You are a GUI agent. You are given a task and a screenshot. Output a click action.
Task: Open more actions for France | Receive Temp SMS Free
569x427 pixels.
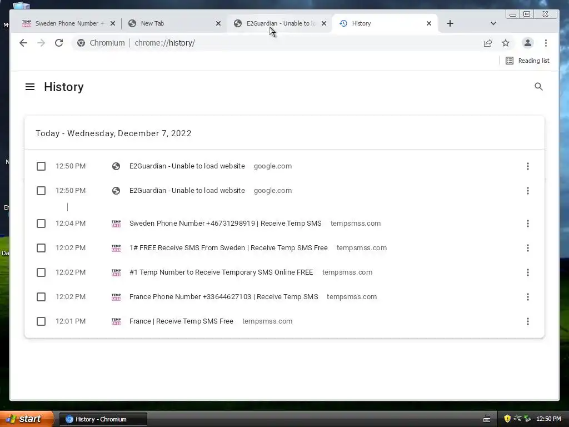(x=528, y=321)
